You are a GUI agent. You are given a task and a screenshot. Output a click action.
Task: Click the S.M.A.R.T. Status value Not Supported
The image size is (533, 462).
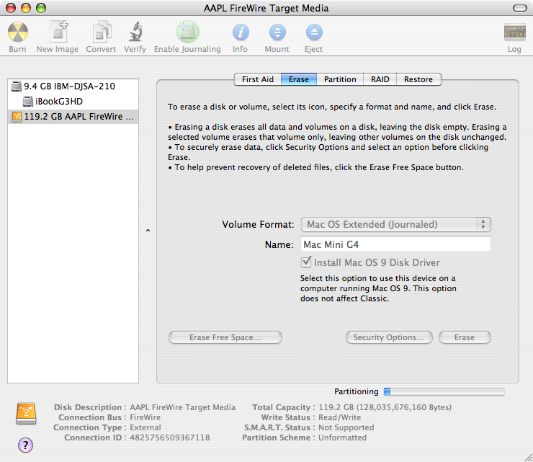click(x=346, y=427)
